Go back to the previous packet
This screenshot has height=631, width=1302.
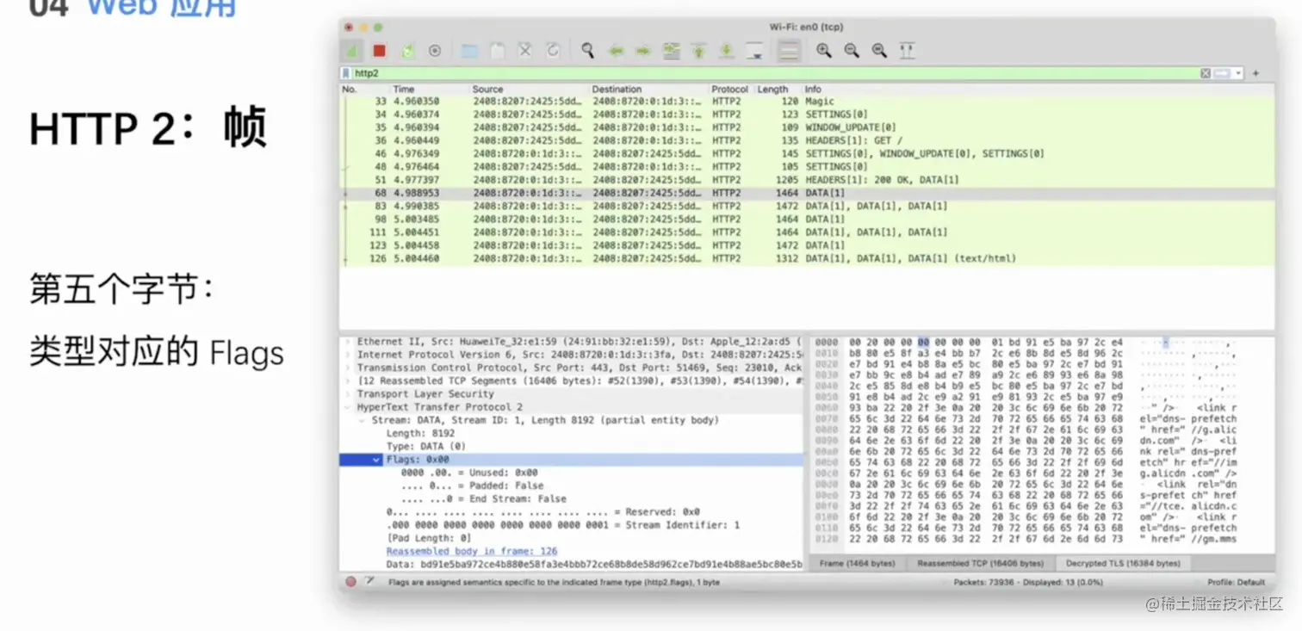pyautogui.click(x=616, y=51)
